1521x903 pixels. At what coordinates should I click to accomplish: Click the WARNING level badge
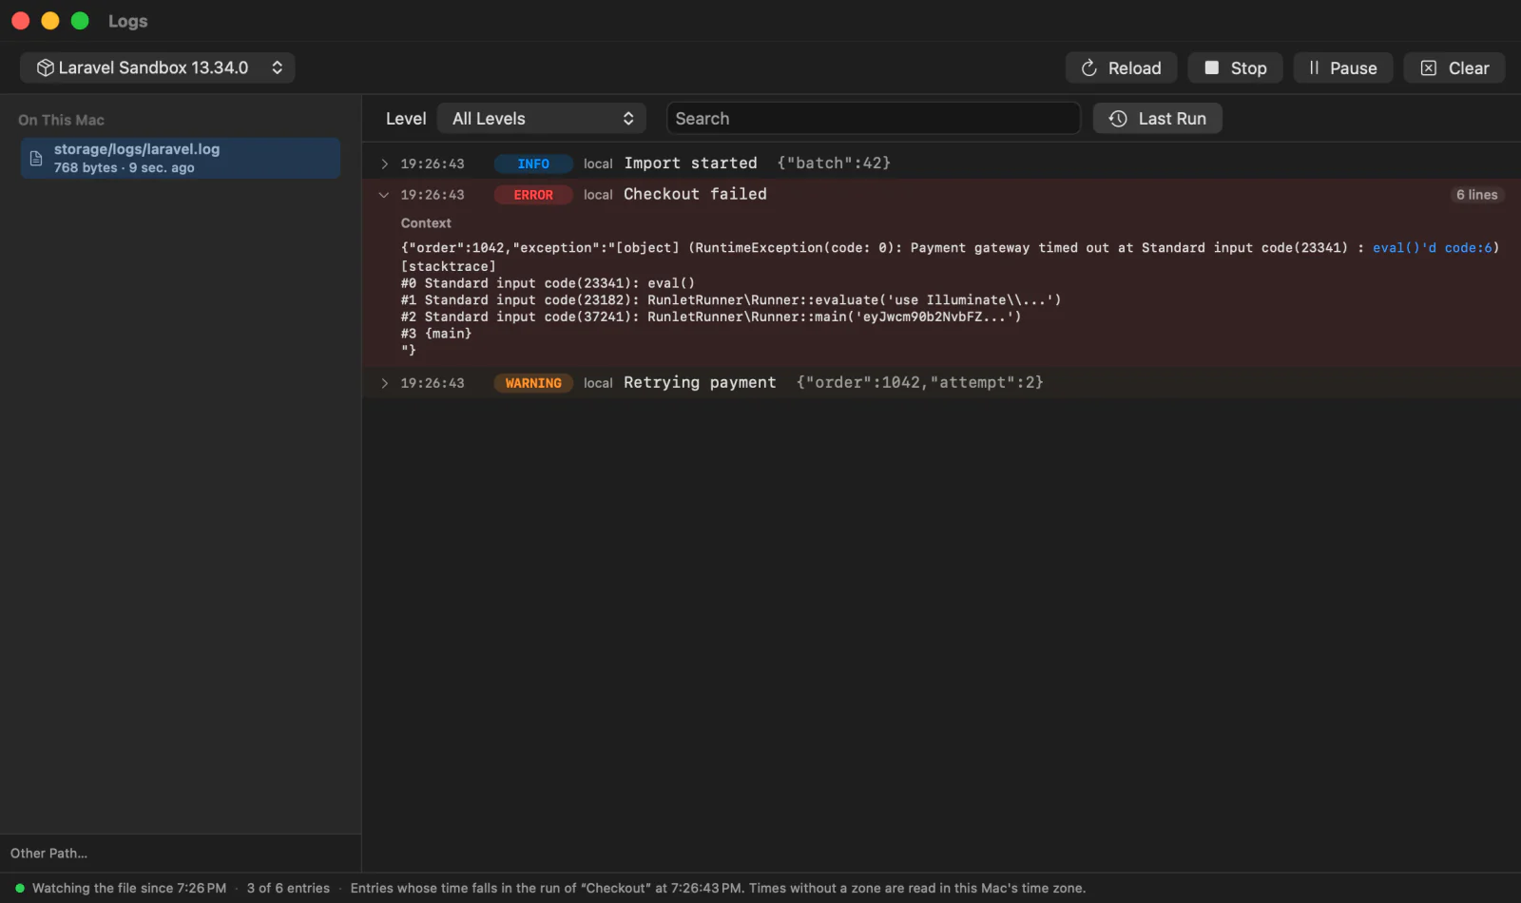533,383
